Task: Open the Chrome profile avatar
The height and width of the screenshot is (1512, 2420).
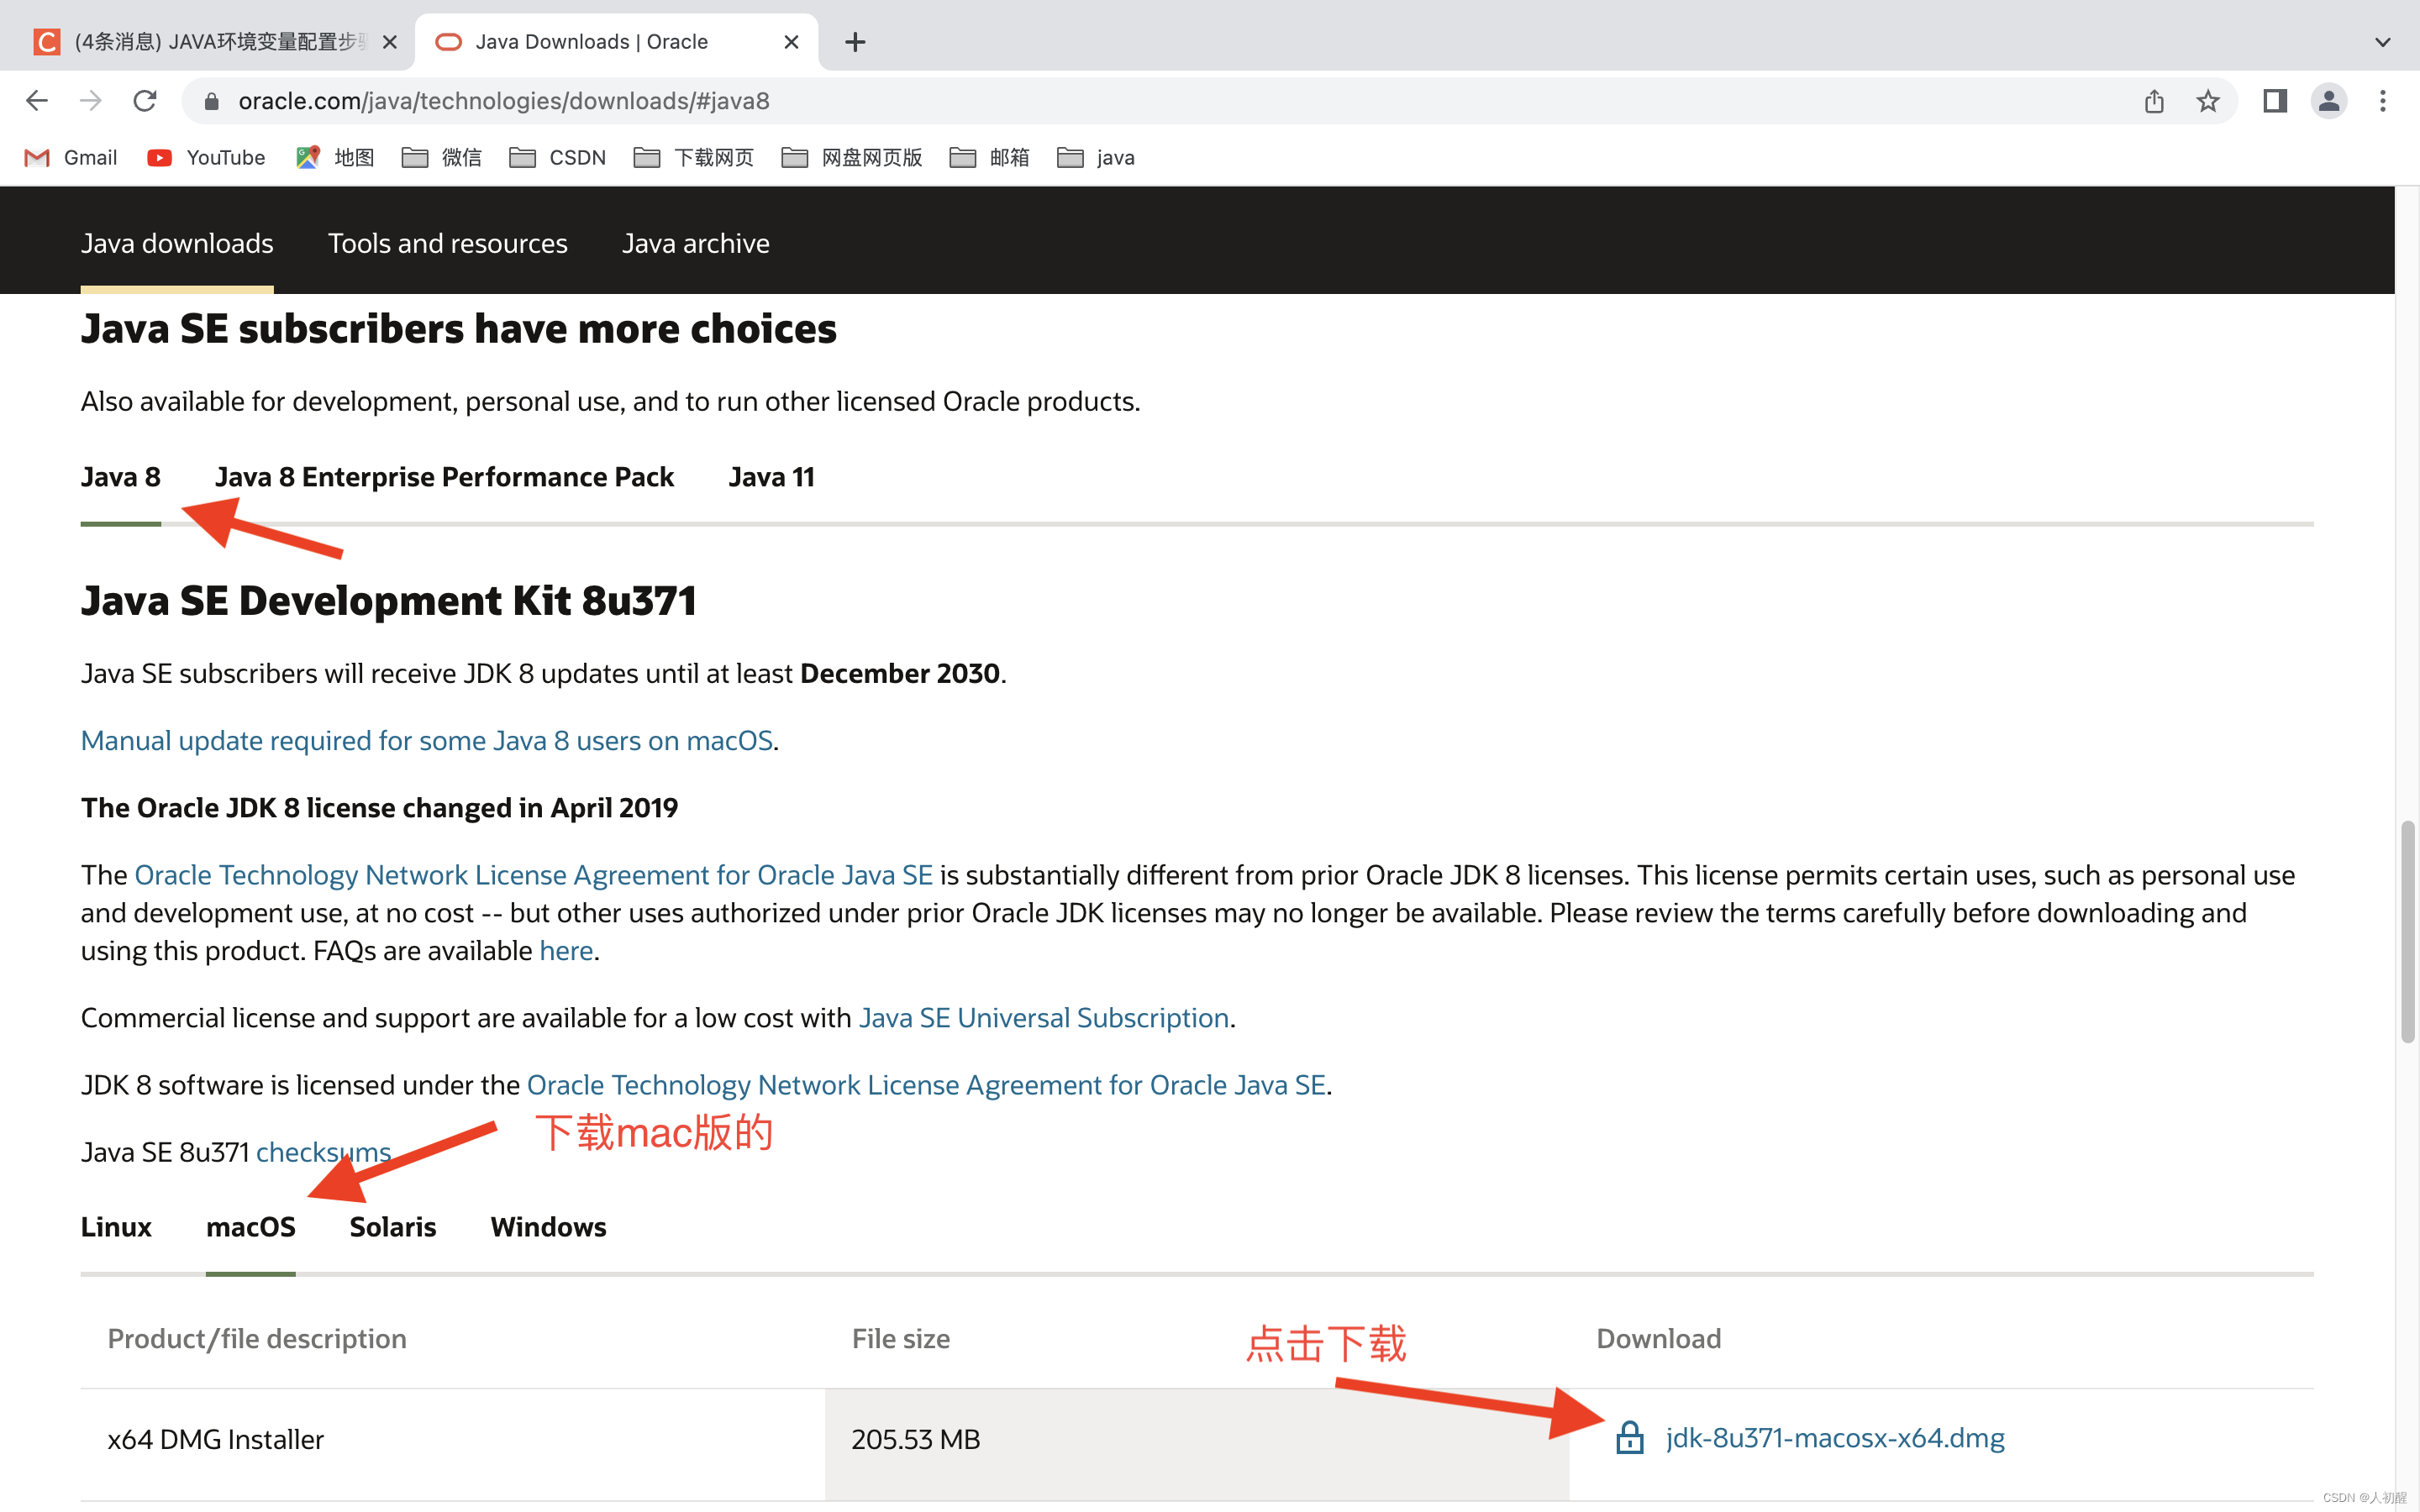Action: (x=2329, y=101)
